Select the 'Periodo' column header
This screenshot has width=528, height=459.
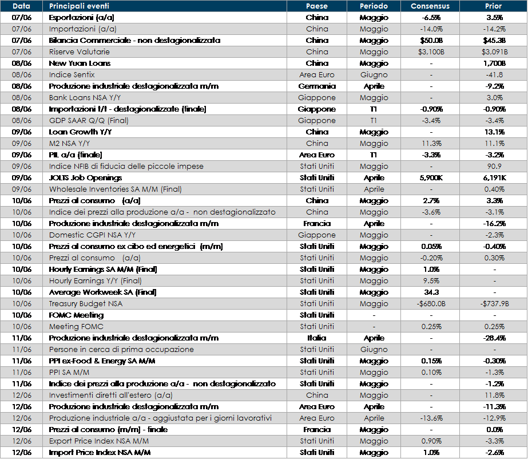pyautogui.click(x=374, y=6)
